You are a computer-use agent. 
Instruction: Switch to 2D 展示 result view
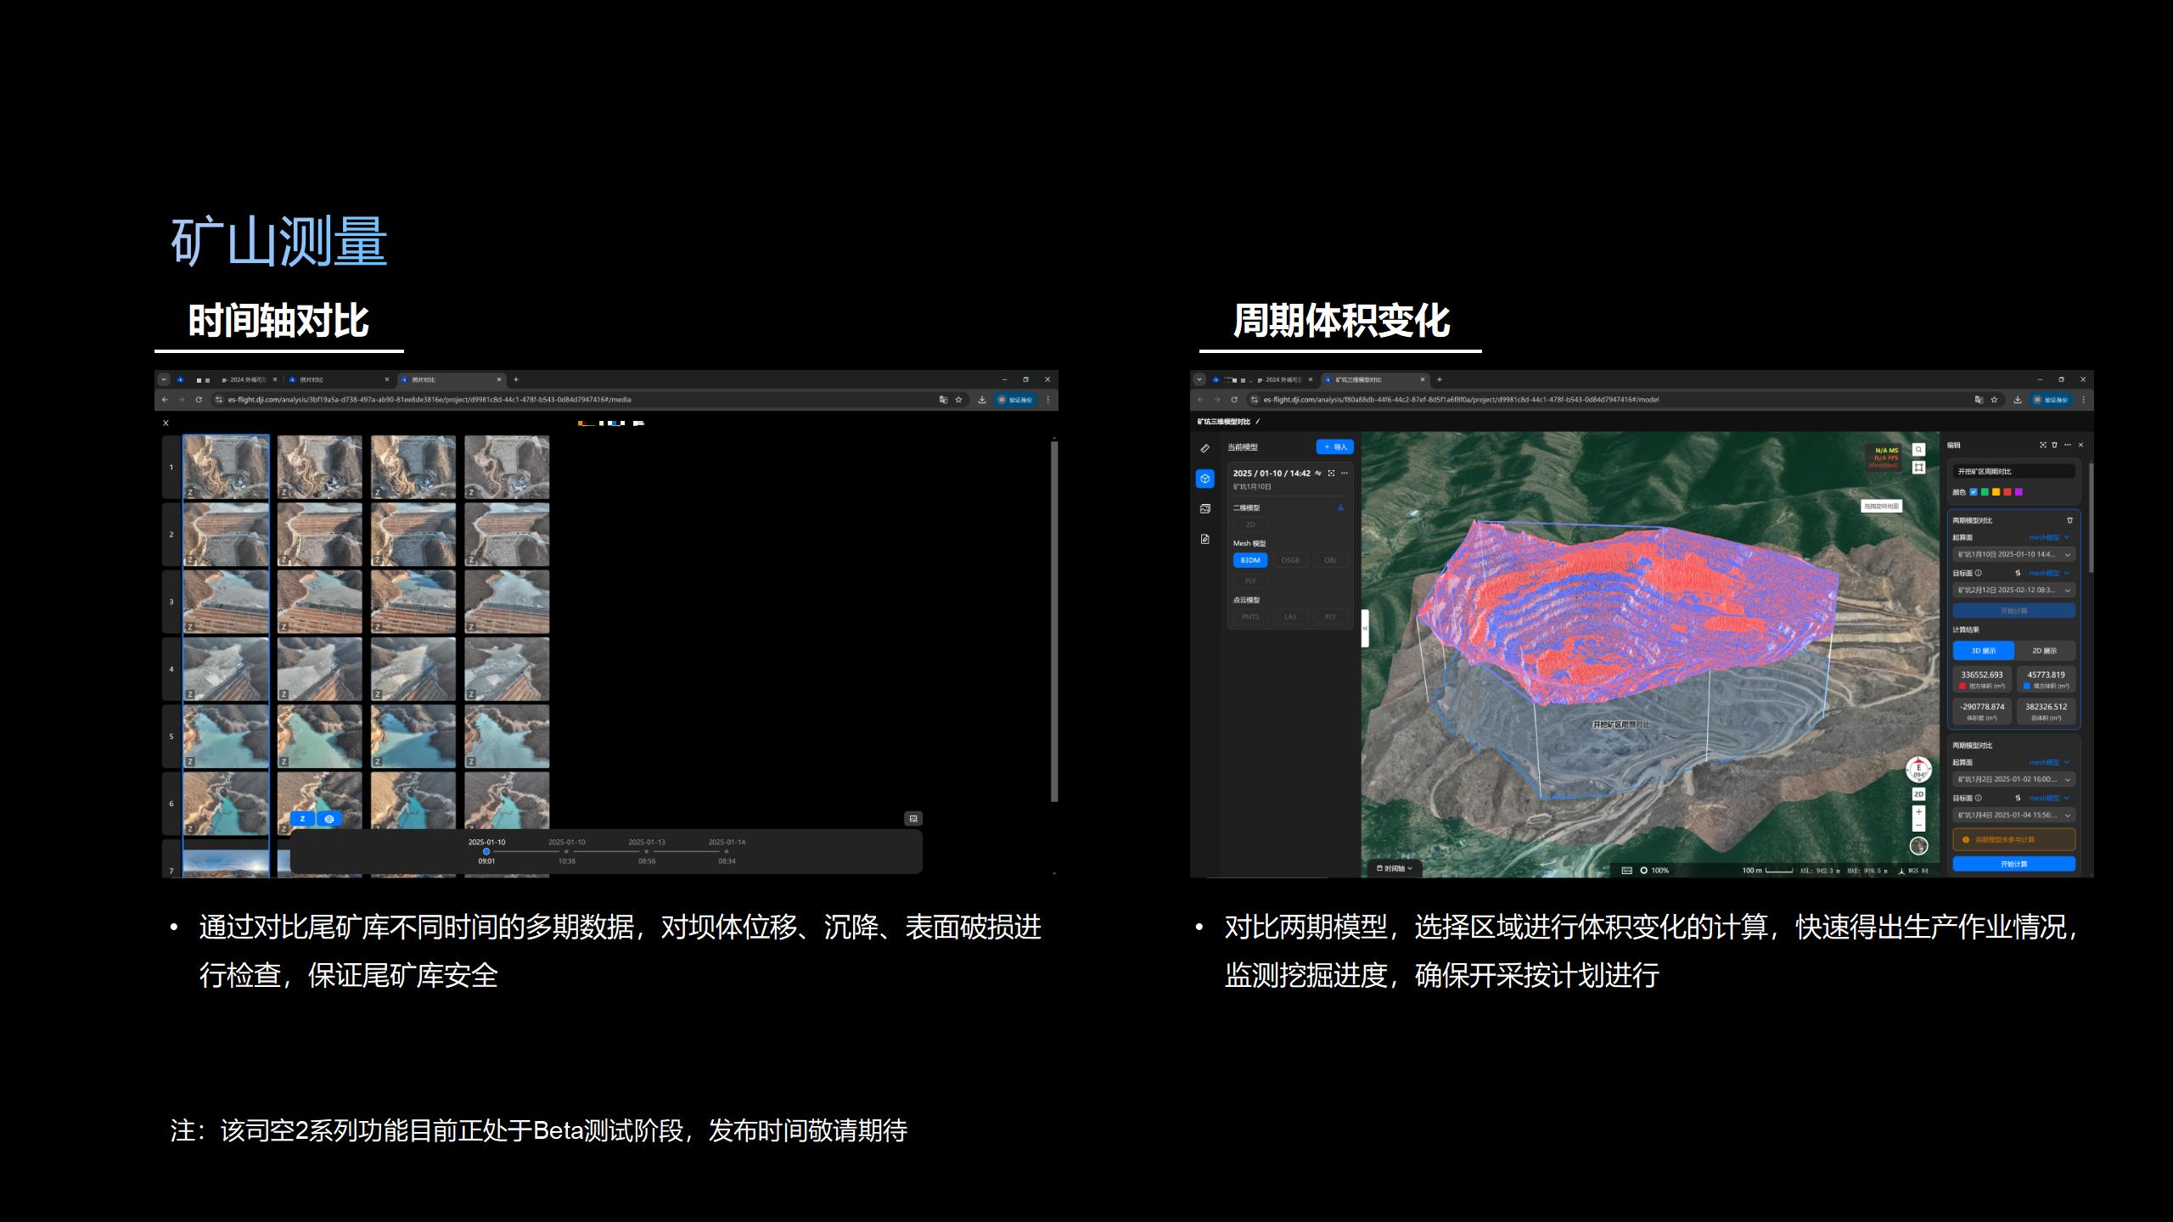[x=2044, y=651]
